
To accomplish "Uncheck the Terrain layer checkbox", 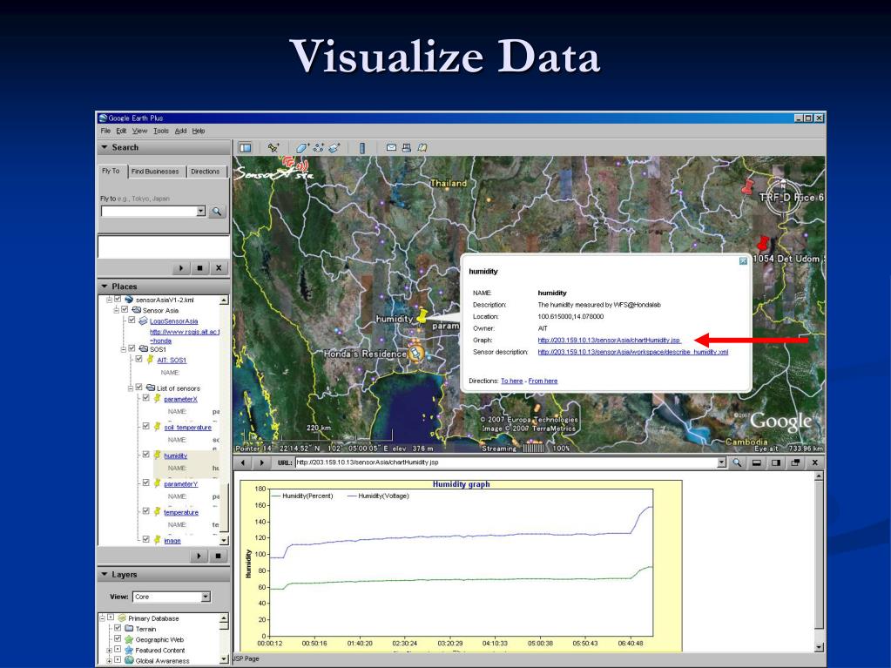I will [x=118, y=628].
